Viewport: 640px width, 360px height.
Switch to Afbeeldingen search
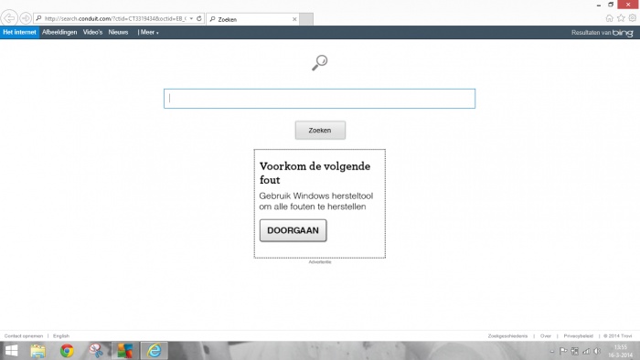tap(59, 32)
